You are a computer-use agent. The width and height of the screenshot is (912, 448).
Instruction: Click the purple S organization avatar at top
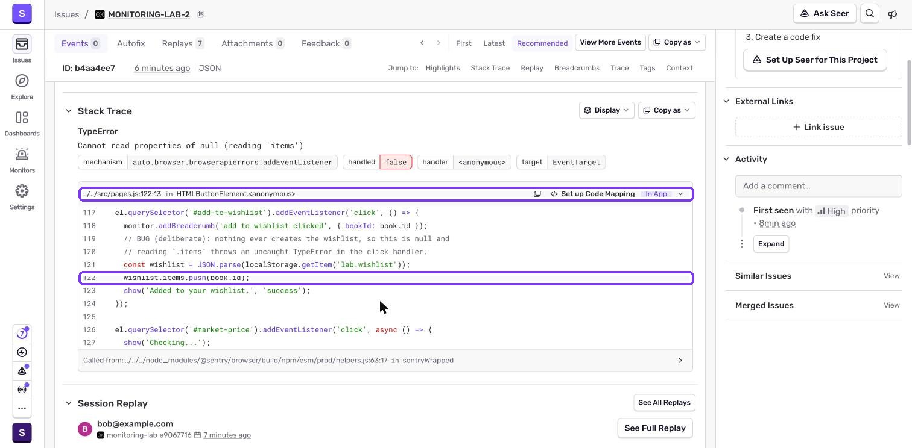point(22,13)
